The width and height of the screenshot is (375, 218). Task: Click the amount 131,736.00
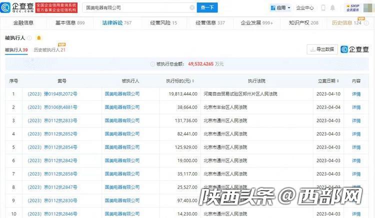[x=186, y=121]
